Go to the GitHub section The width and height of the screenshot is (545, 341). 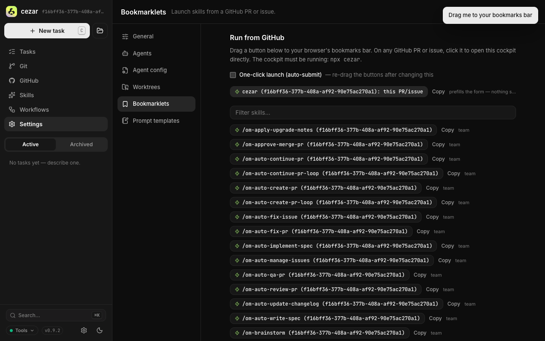pos(56,81)
